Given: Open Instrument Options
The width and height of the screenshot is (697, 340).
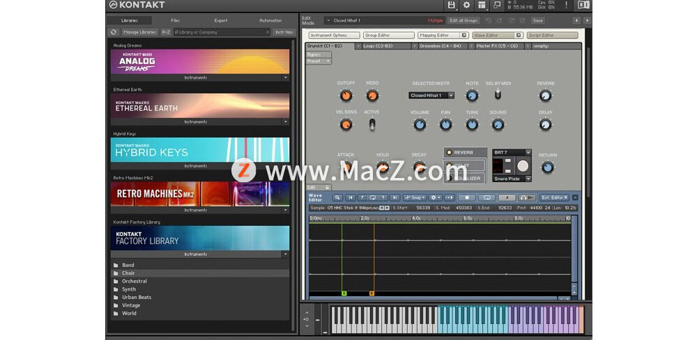Looking at the screenshot, I should coord(335,35).
